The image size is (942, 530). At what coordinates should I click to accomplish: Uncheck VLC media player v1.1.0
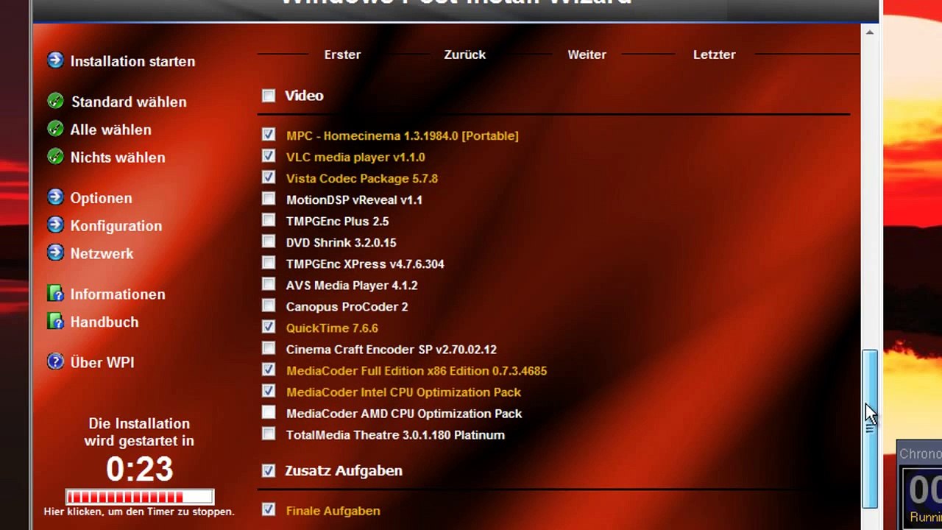coord(269,156)
